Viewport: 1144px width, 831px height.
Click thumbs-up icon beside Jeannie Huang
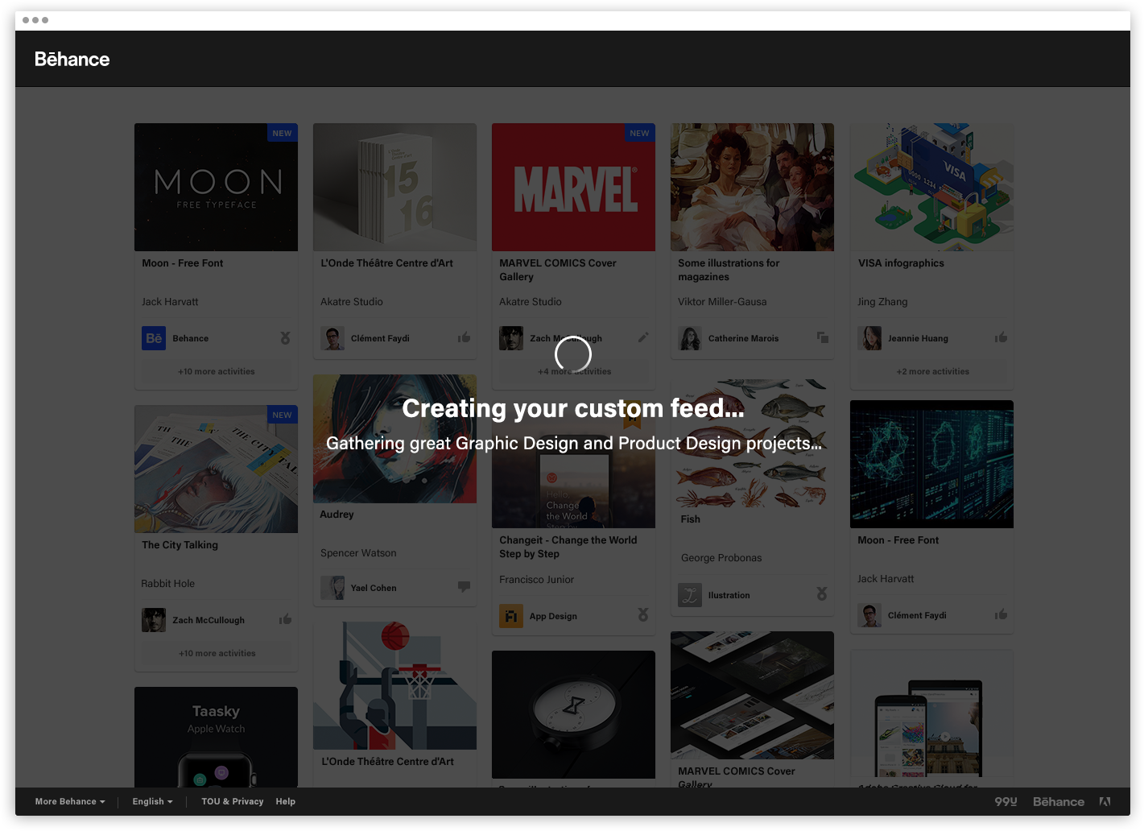click(1001, 337)
